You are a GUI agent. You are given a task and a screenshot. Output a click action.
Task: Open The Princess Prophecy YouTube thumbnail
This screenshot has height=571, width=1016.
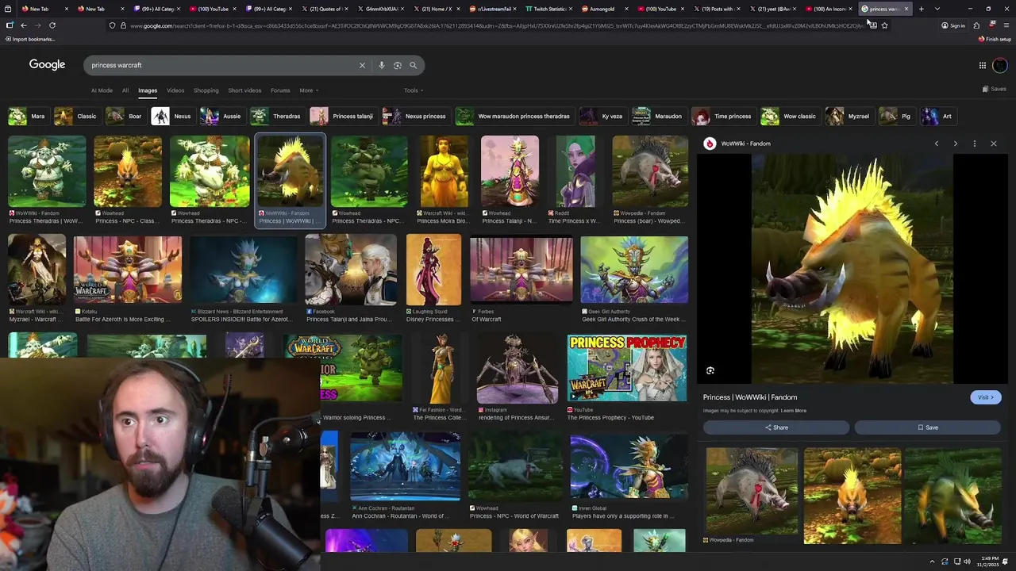click(x=627, y=368)
